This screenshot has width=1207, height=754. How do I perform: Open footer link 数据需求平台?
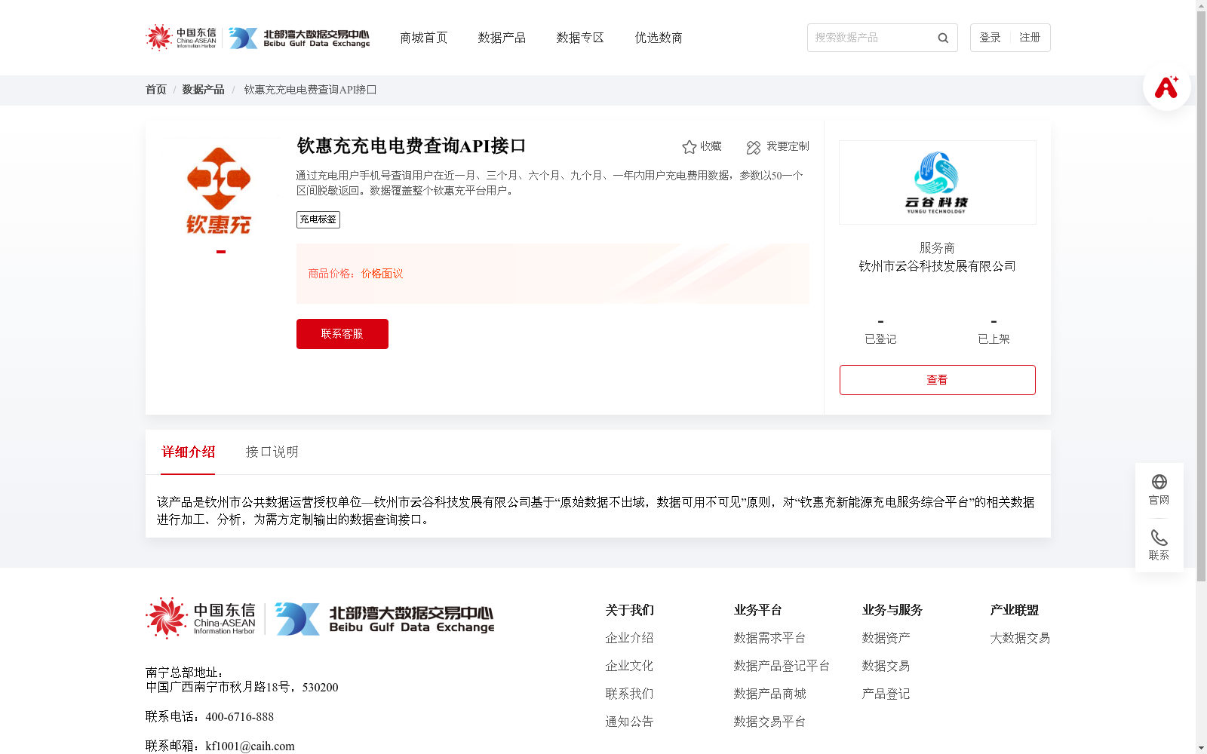point(769,638)
